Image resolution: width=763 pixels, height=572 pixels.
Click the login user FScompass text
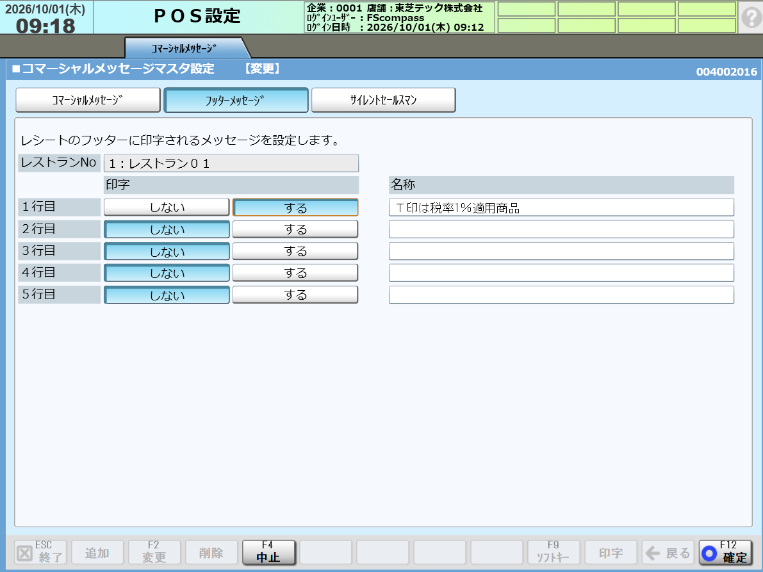(x=396, y=17)
